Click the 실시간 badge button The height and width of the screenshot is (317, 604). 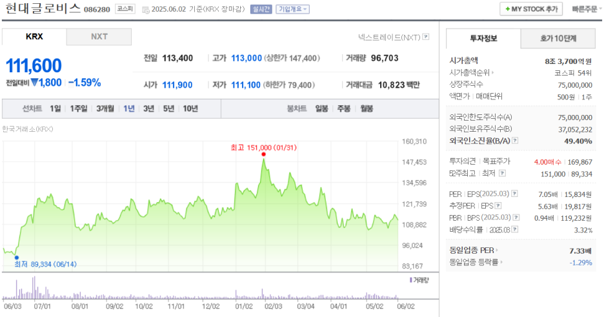pyautogui.click(x=261, y=9)
